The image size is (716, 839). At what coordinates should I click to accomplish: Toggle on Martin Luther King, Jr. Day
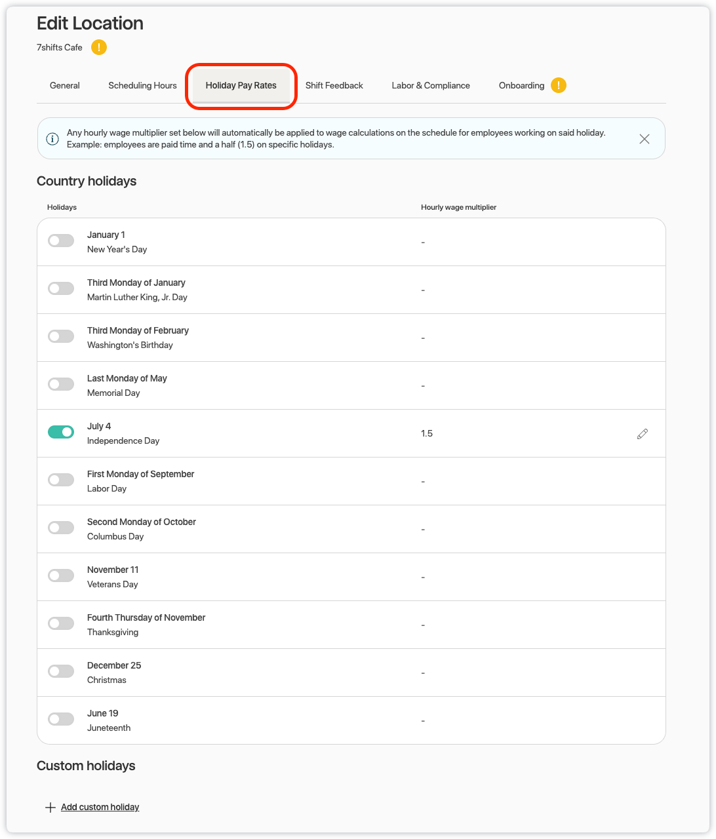click(x=61, y=288)
